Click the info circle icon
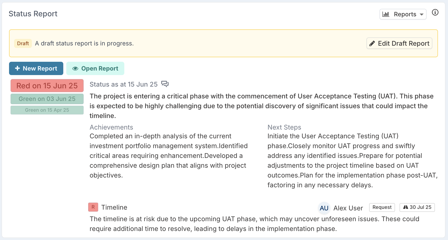448x240 pixels. [x=435, y=12]
